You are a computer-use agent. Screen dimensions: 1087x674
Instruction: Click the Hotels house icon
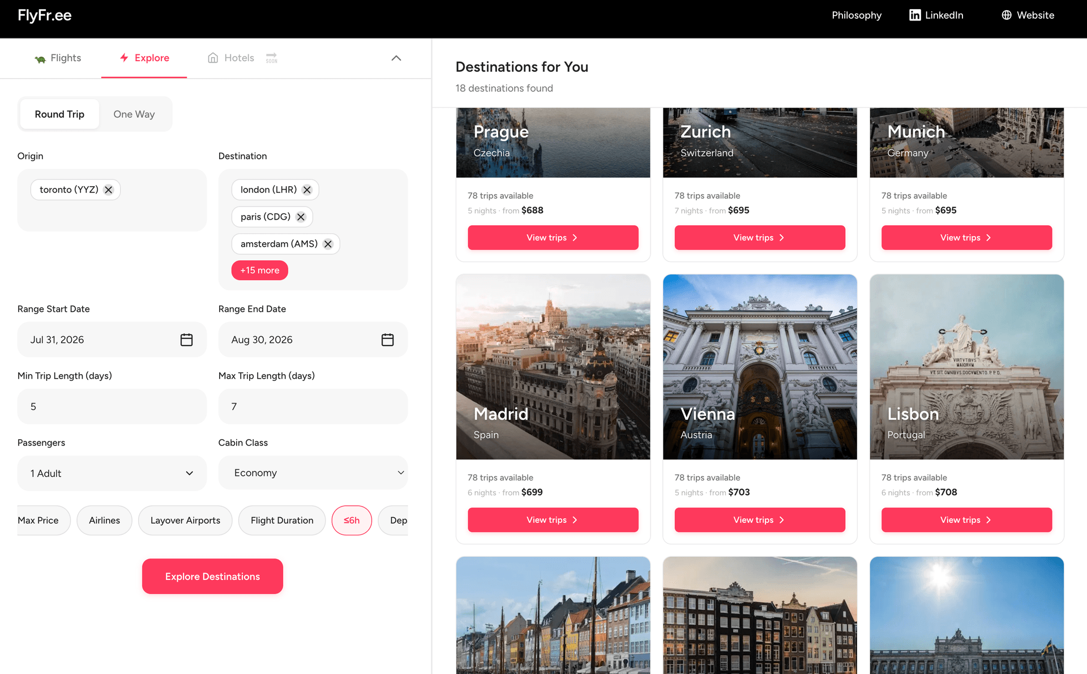click(x=213, y=58)
